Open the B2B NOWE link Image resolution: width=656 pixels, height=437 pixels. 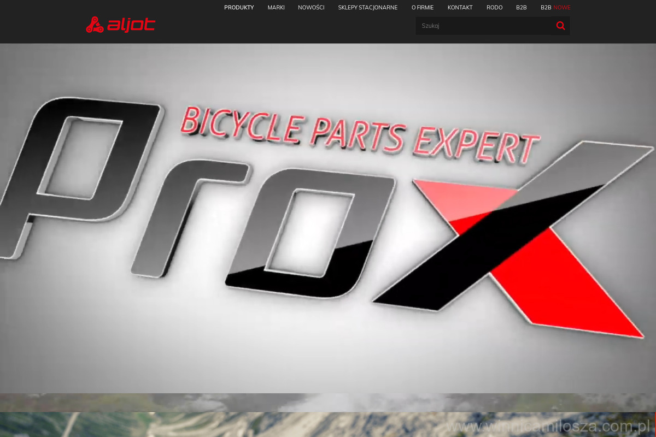(x=555, y=8)
